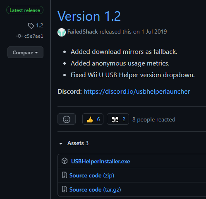The image size is (206, 199).
Task: Click the Assets 3 heading
Action: 78,143
